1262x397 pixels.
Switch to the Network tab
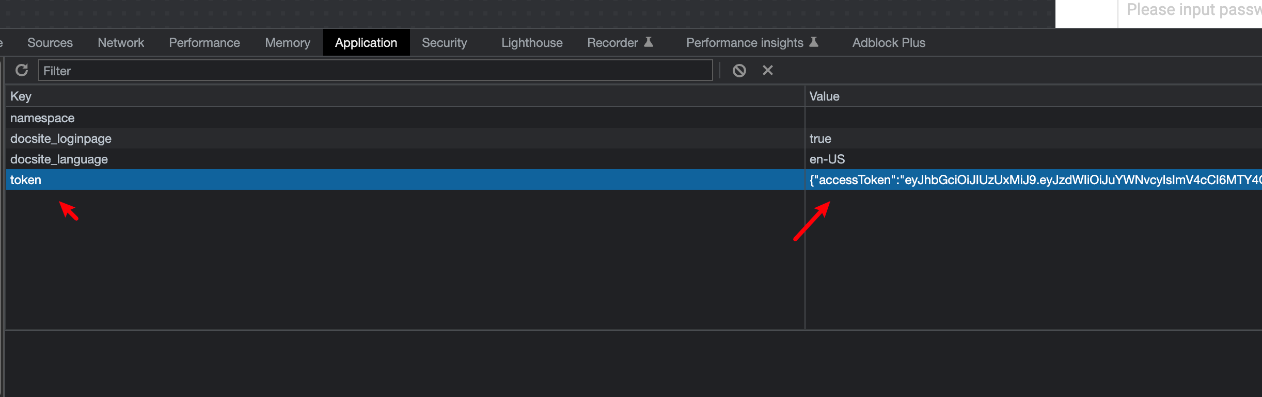coord(121,43)
